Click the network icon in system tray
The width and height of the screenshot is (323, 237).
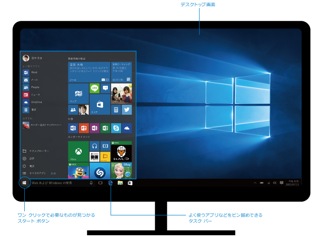[x=268, y=183]
